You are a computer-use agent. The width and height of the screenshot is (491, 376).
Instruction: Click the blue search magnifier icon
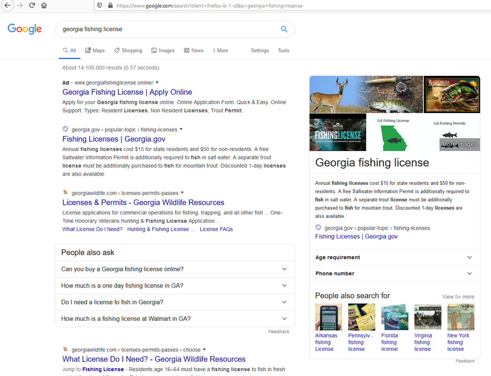(x=284, y=29)
